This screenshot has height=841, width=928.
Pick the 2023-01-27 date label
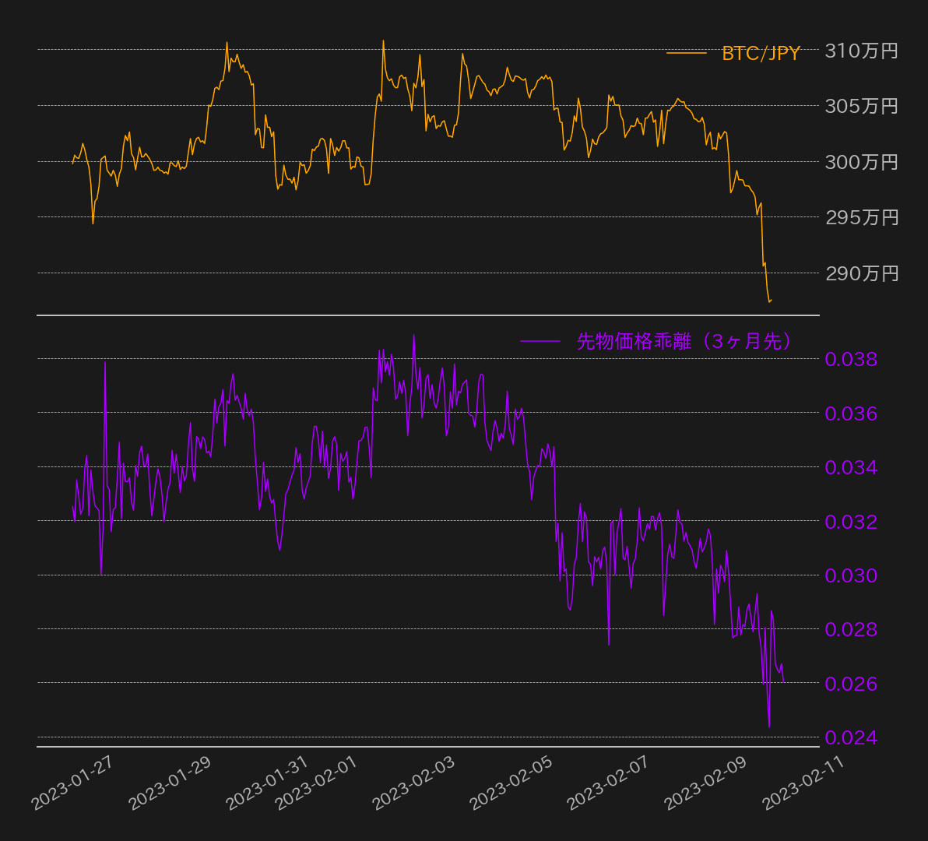coord(72,783)
